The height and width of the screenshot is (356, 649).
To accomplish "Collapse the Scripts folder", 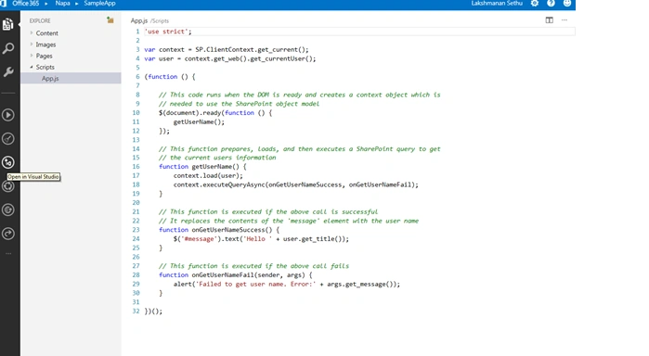I will click(45, 67).
